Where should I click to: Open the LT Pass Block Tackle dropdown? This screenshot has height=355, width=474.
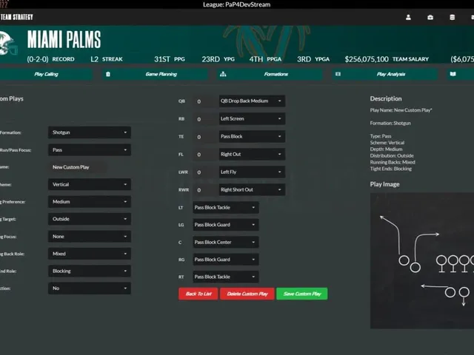226,208
